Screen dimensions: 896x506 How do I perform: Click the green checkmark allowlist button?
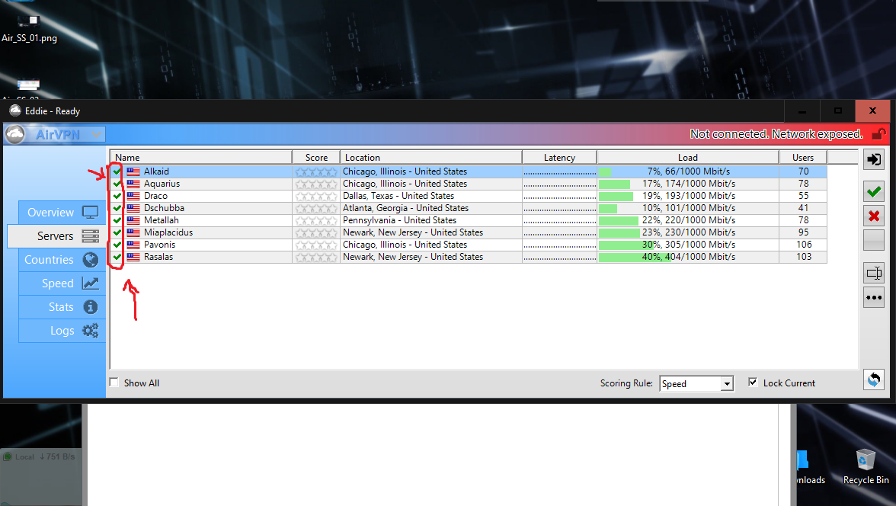tap(874, 192)
